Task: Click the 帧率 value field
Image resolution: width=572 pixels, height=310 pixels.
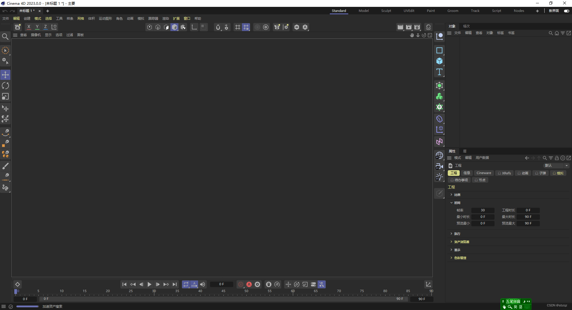Action: coord(483,210)
